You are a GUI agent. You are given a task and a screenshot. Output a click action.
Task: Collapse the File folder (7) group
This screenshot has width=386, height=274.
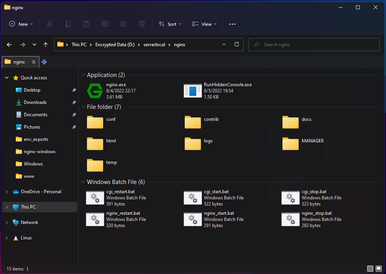pyautogui.click(x=84, y=107)
